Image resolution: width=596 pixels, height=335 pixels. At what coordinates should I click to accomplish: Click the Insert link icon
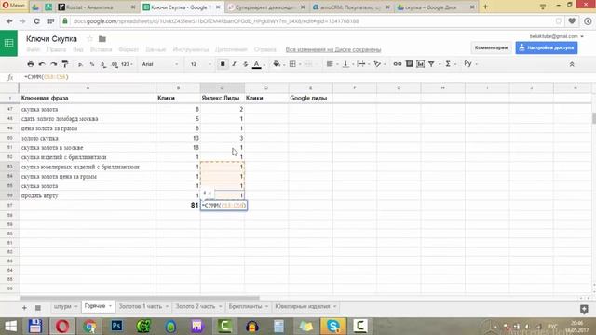398,64
